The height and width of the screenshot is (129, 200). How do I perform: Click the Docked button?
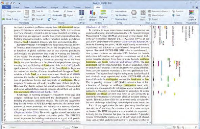point(54,12)
